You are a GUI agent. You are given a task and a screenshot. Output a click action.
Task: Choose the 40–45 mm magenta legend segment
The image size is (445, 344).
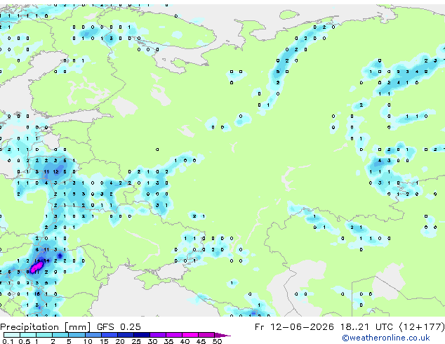click(x=190, y=335)
